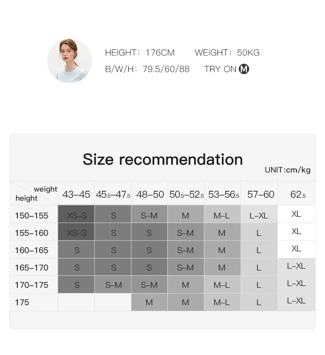Click the 150–155 height row label
The image size is (325, 355).
[32, 215]
